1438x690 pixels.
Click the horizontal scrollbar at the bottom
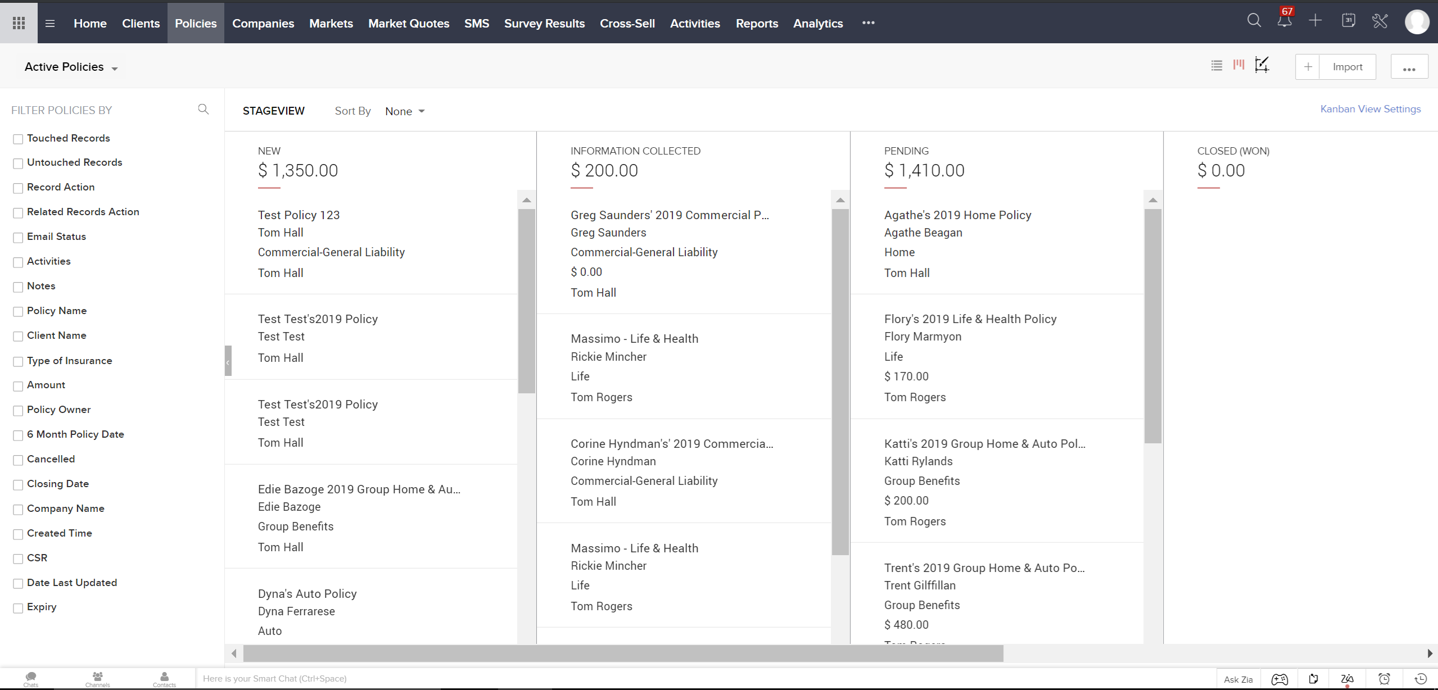click(623, 653)
